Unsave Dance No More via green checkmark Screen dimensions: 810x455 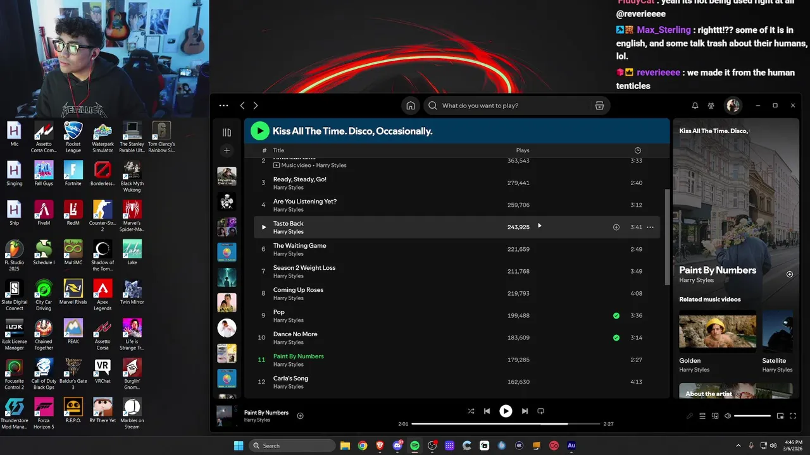pos(616,337)
